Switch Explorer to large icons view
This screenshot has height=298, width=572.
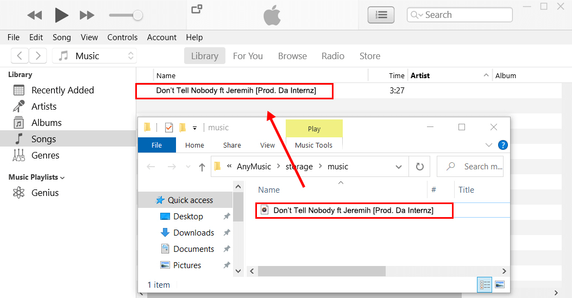(x=500, y=284)
